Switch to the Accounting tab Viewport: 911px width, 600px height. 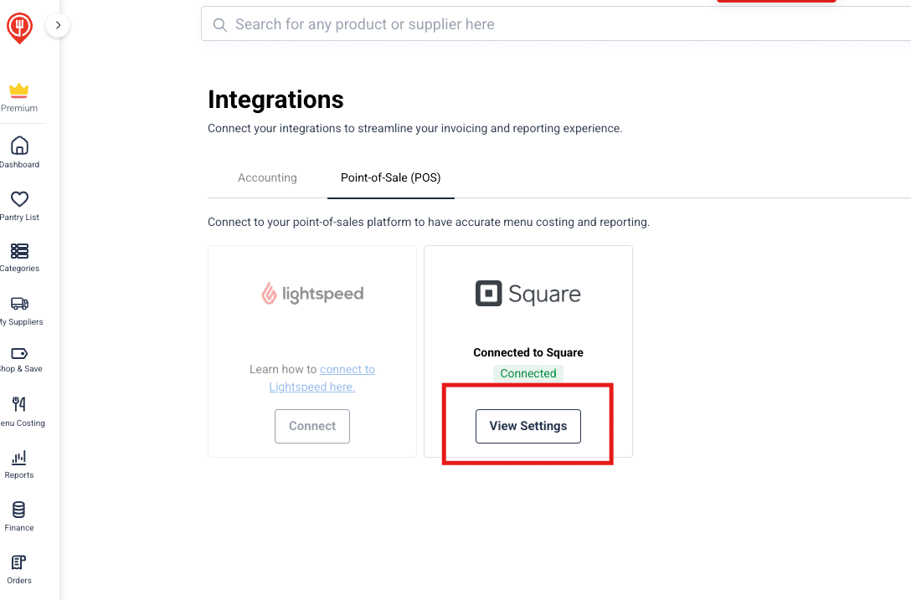pyautogui.click(x=267, y=177)
